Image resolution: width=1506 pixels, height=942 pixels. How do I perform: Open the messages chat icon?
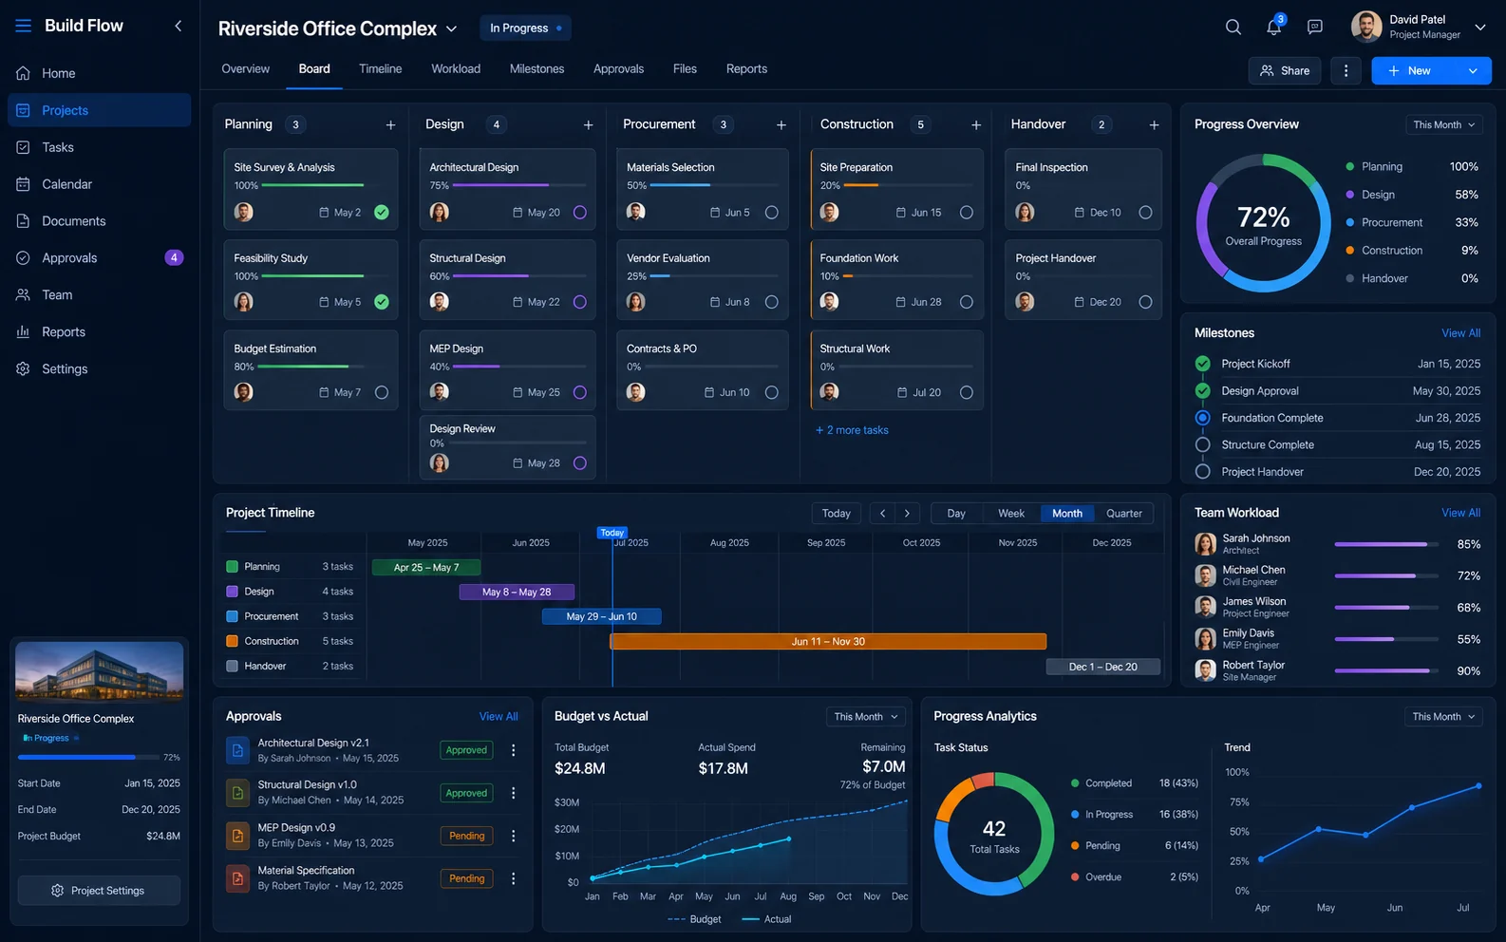click(x=1314, y=28)
